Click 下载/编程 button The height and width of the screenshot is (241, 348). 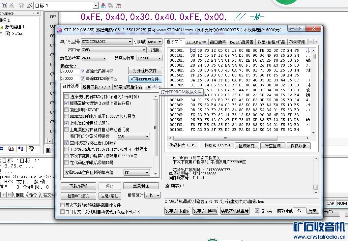[78, 186]
